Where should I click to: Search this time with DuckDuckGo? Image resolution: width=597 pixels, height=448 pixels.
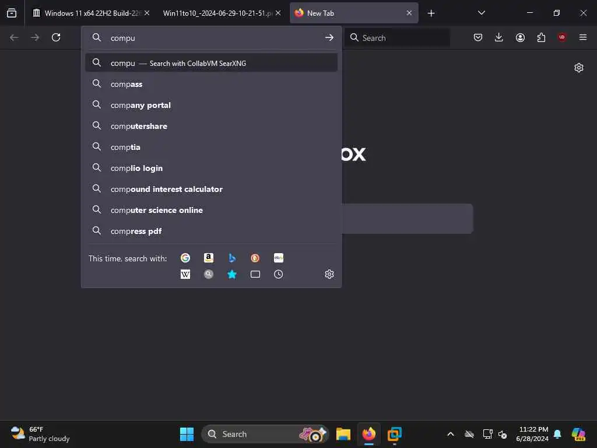[x=255, y=258]
